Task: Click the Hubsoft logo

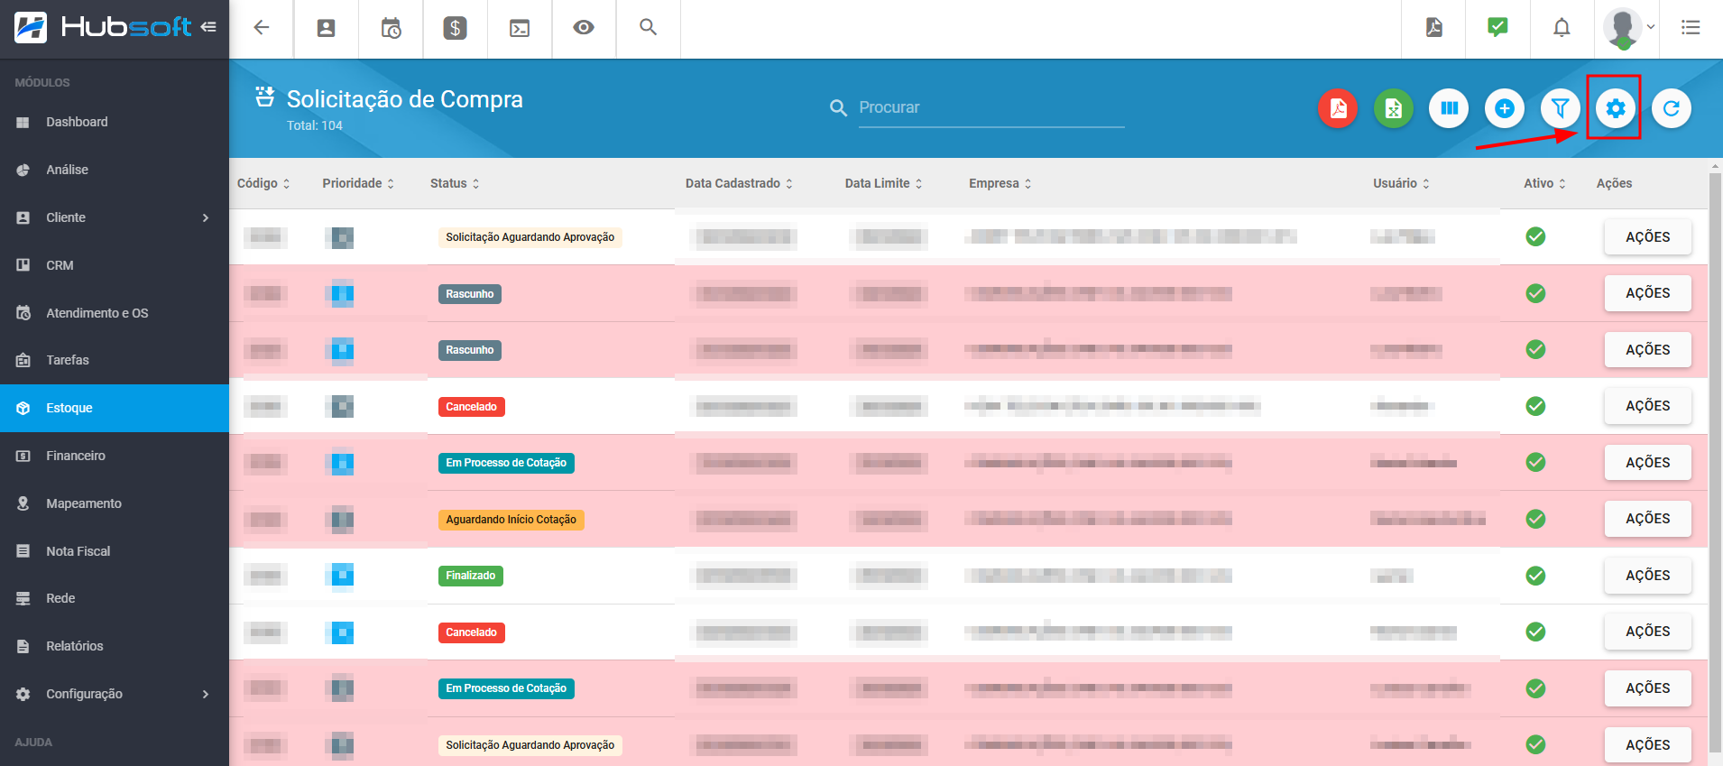Action: tap(104, 27)
